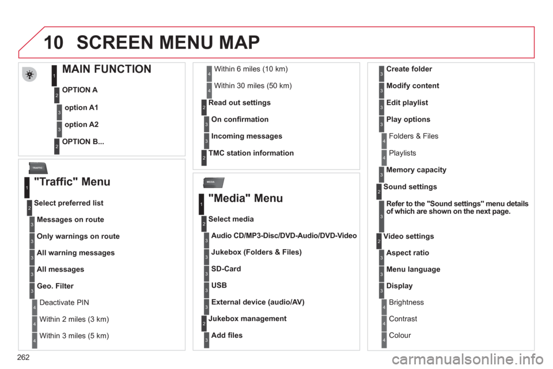
Task: Open Select preferred list
Action: [69, 203]
